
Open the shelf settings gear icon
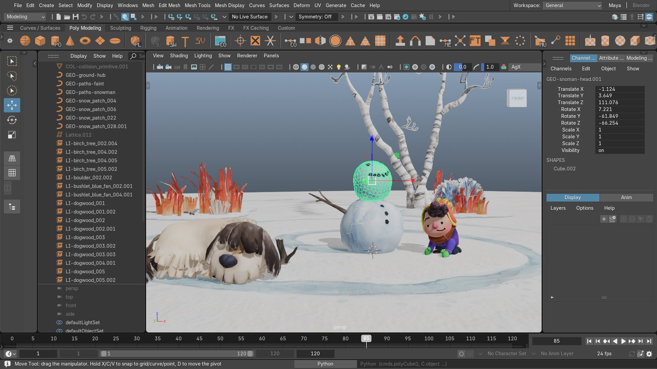point(10,41)
